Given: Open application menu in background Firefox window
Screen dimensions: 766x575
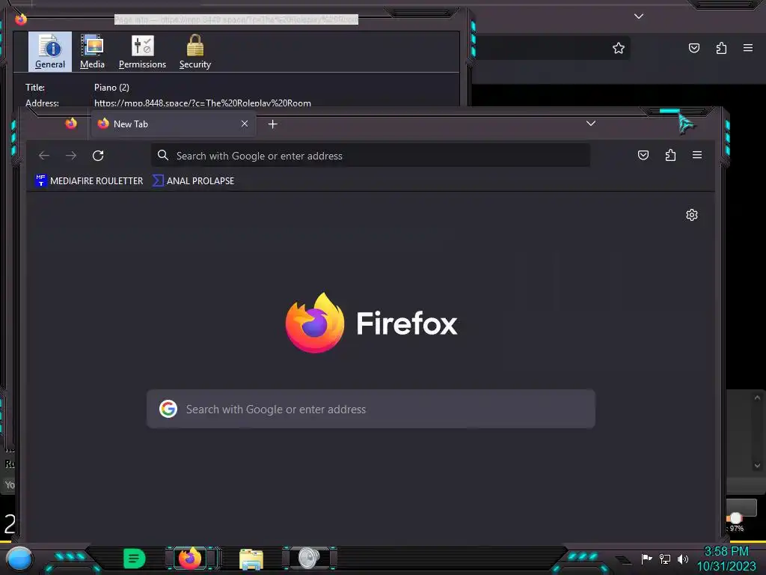Looking at the screenshot, I should coord(748,48).
